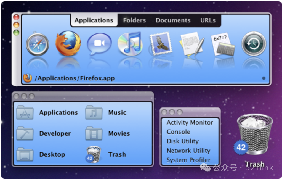Open Disk Utility from the list
This screenshot has height=179, width=282.
coord(183,141)
